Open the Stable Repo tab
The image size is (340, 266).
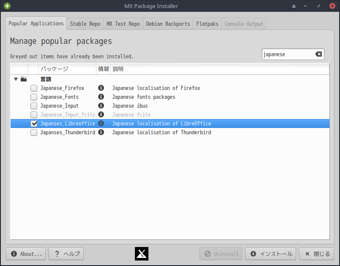coord(85,24)
